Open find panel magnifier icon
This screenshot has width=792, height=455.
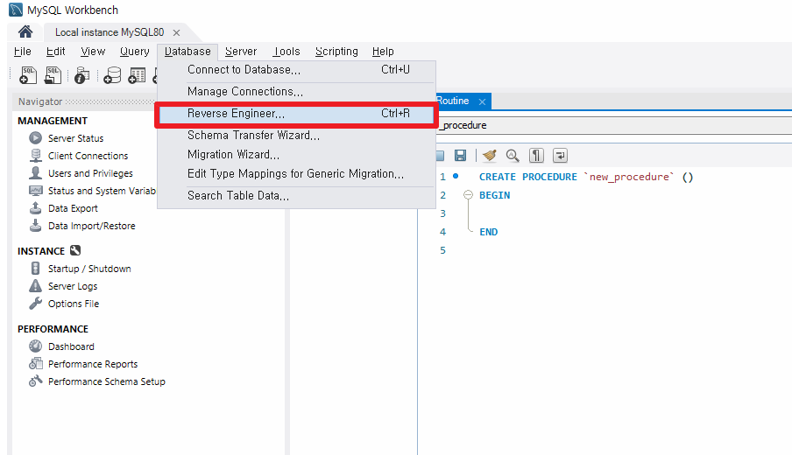point(513,156)
